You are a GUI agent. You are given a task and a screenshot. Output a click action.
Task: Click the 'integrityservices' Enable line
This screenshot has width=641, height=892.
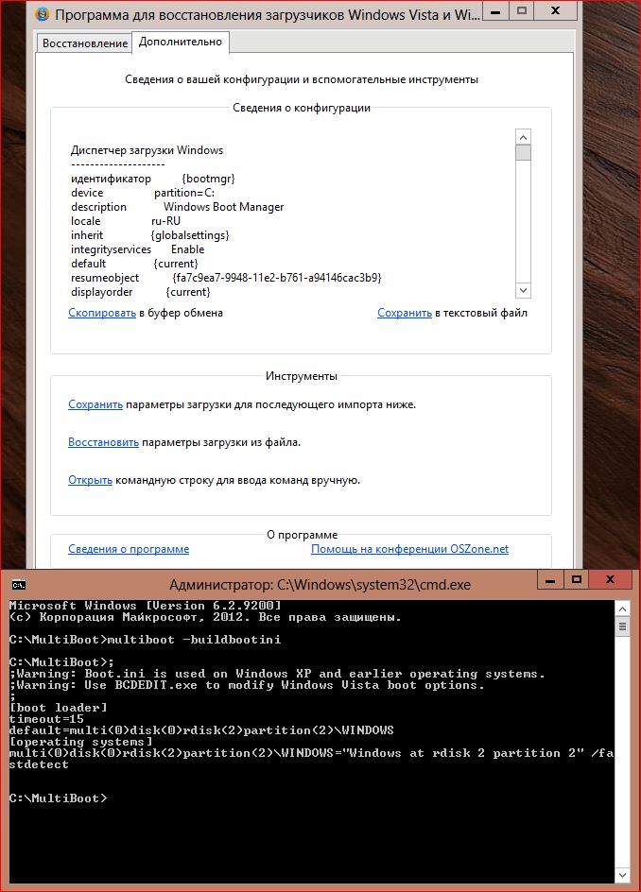pos(138,249)
